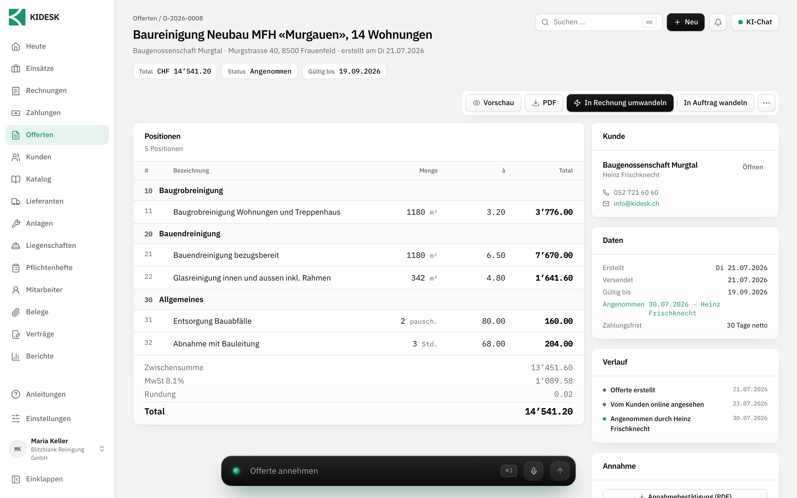Viewport: 797px width, 498px height.
Task: Click Öffnen in the Kunde card
Action: click(752, 167)
